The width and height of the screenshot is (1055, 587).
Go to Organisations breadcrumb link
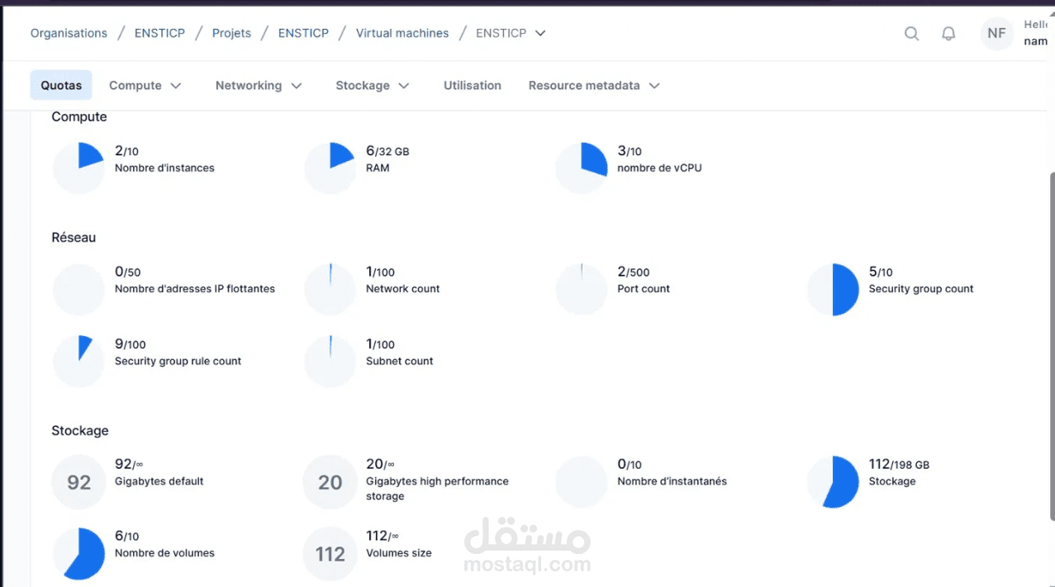click(x=69, y=34)
